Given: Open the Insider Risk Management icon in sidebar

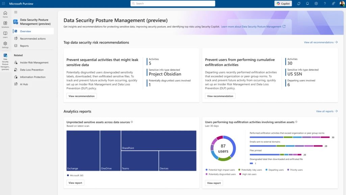Looking at the screenshot, I should (16, 62).
